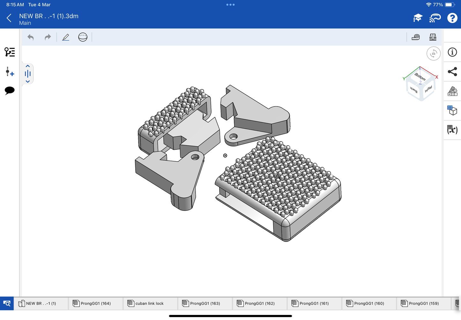
Task: Open the Learning Center graduation cap
Action: [418, 18]
